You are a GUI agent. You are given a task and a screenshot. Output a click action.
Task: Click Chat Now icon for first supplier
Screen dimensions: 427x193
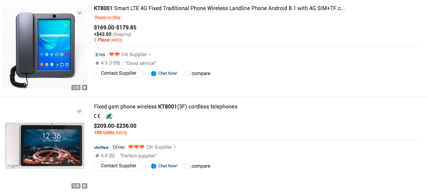(x=154, y=73)
